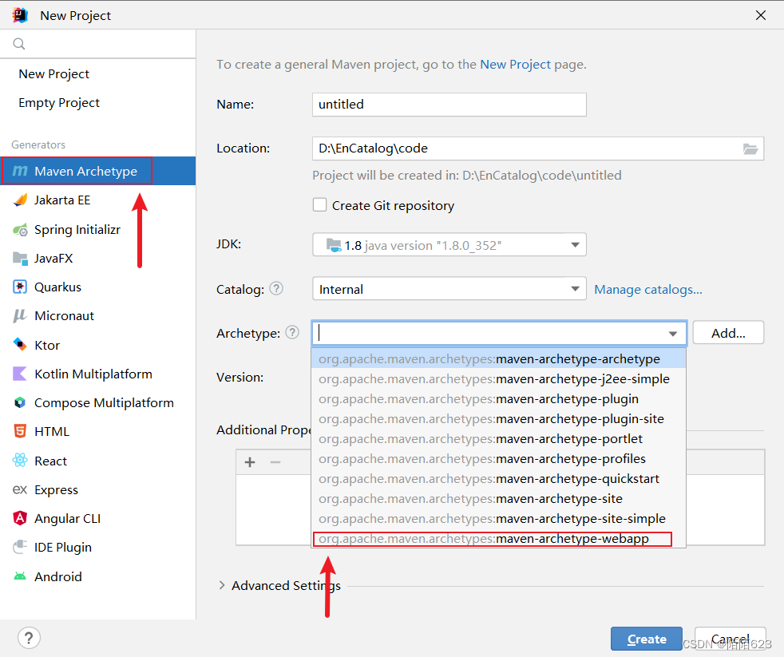Viewport: 784px width, 657px height.
Task: Select the Kotlin Multiplatform icon
Action: click(20, 374)
